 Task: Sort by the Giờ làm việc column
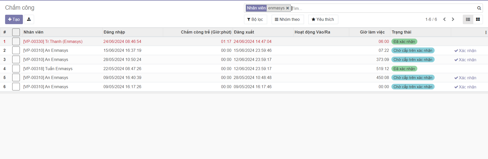(x=372, y=32)
